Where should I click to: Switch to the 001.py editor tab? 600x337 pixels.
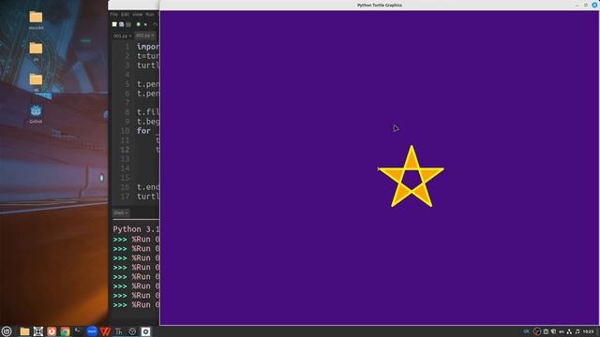122,36
